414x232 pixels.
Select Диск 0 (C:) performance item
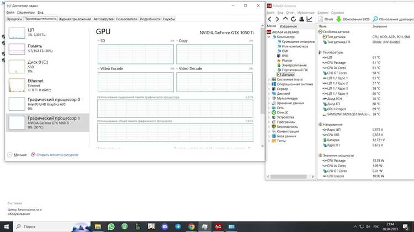tap(47, 67)
